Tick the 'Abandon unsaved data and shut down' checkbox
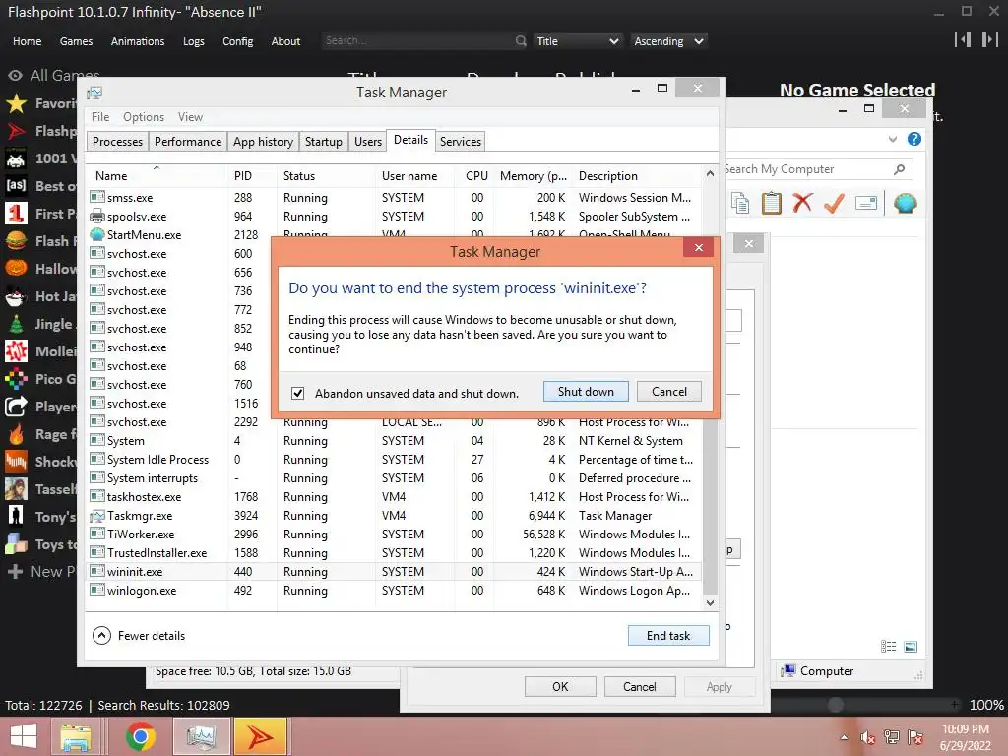The image size is (1008, 756). [x=297, y=393]
